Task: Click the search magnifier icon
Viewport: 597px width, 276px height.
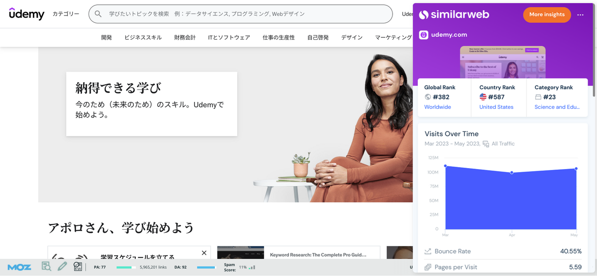Action: click(x=98, y=14)
